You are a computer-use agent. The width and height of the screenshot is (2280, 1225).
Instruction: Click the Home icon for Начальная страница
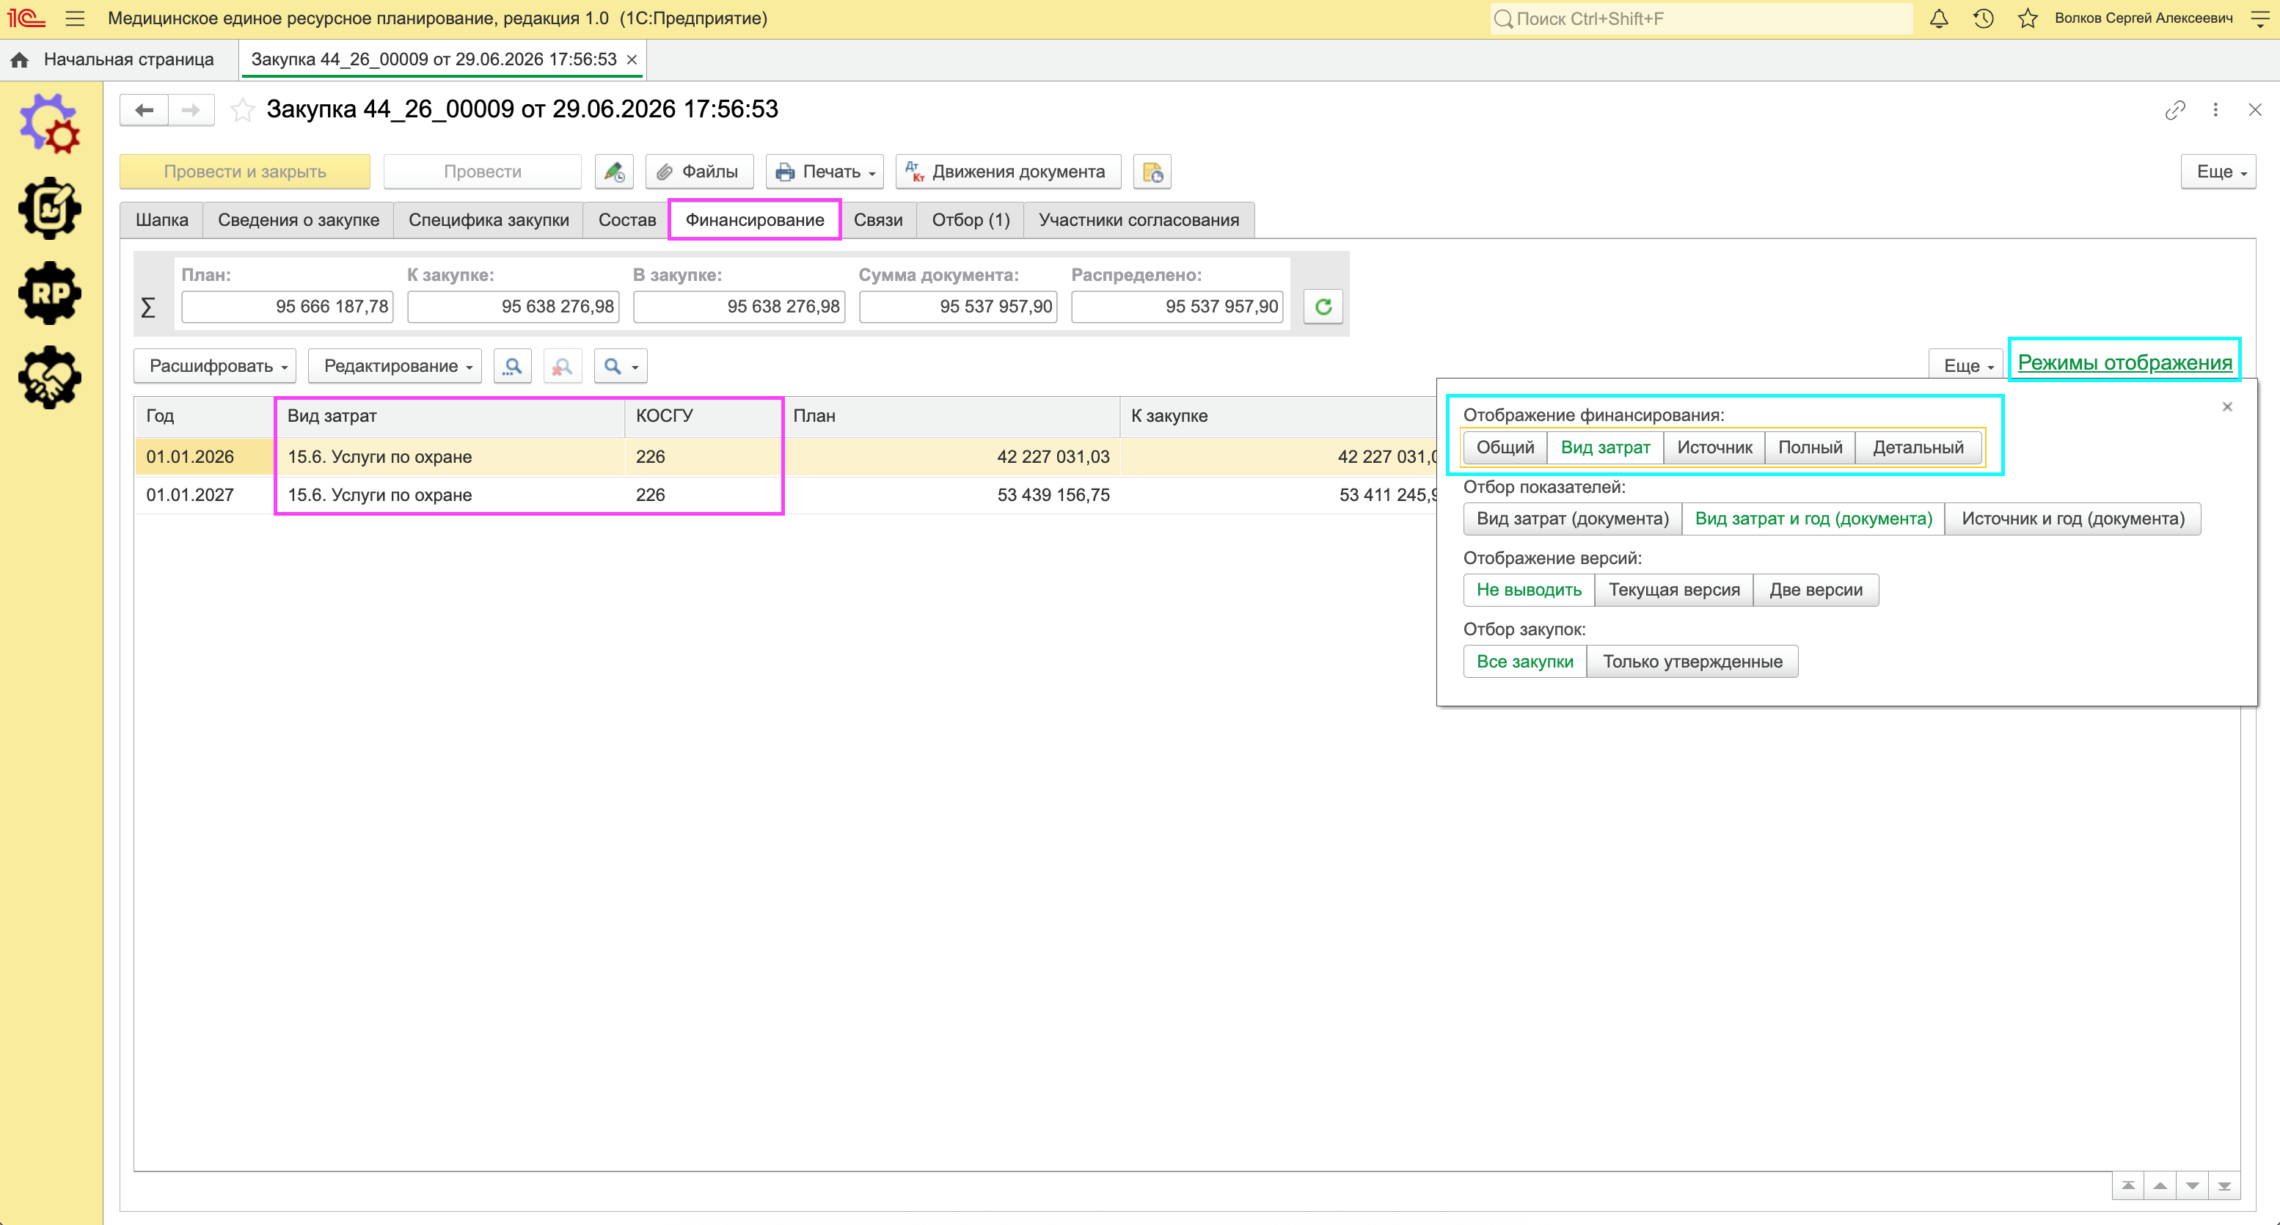[20, 59]
